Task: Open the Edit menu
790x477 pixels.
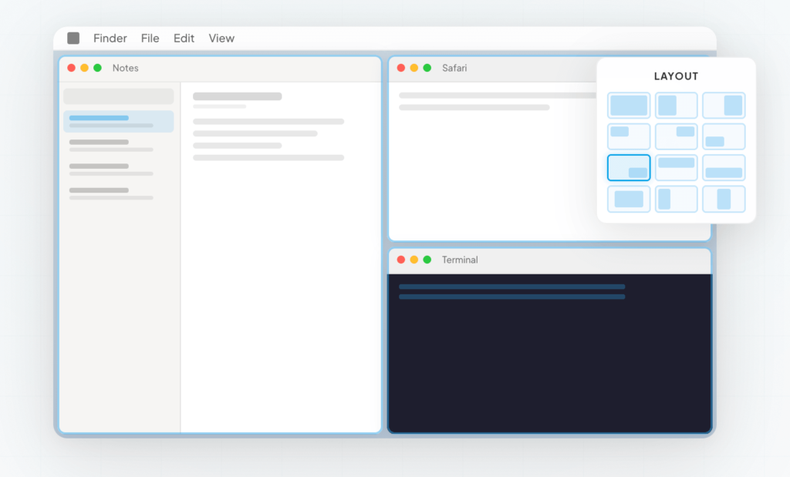Action: pos(184,39)
